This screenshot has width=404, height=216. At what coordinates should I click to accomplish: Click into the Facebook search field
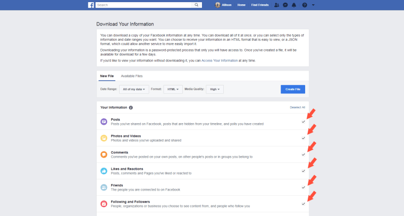[144, 5]
